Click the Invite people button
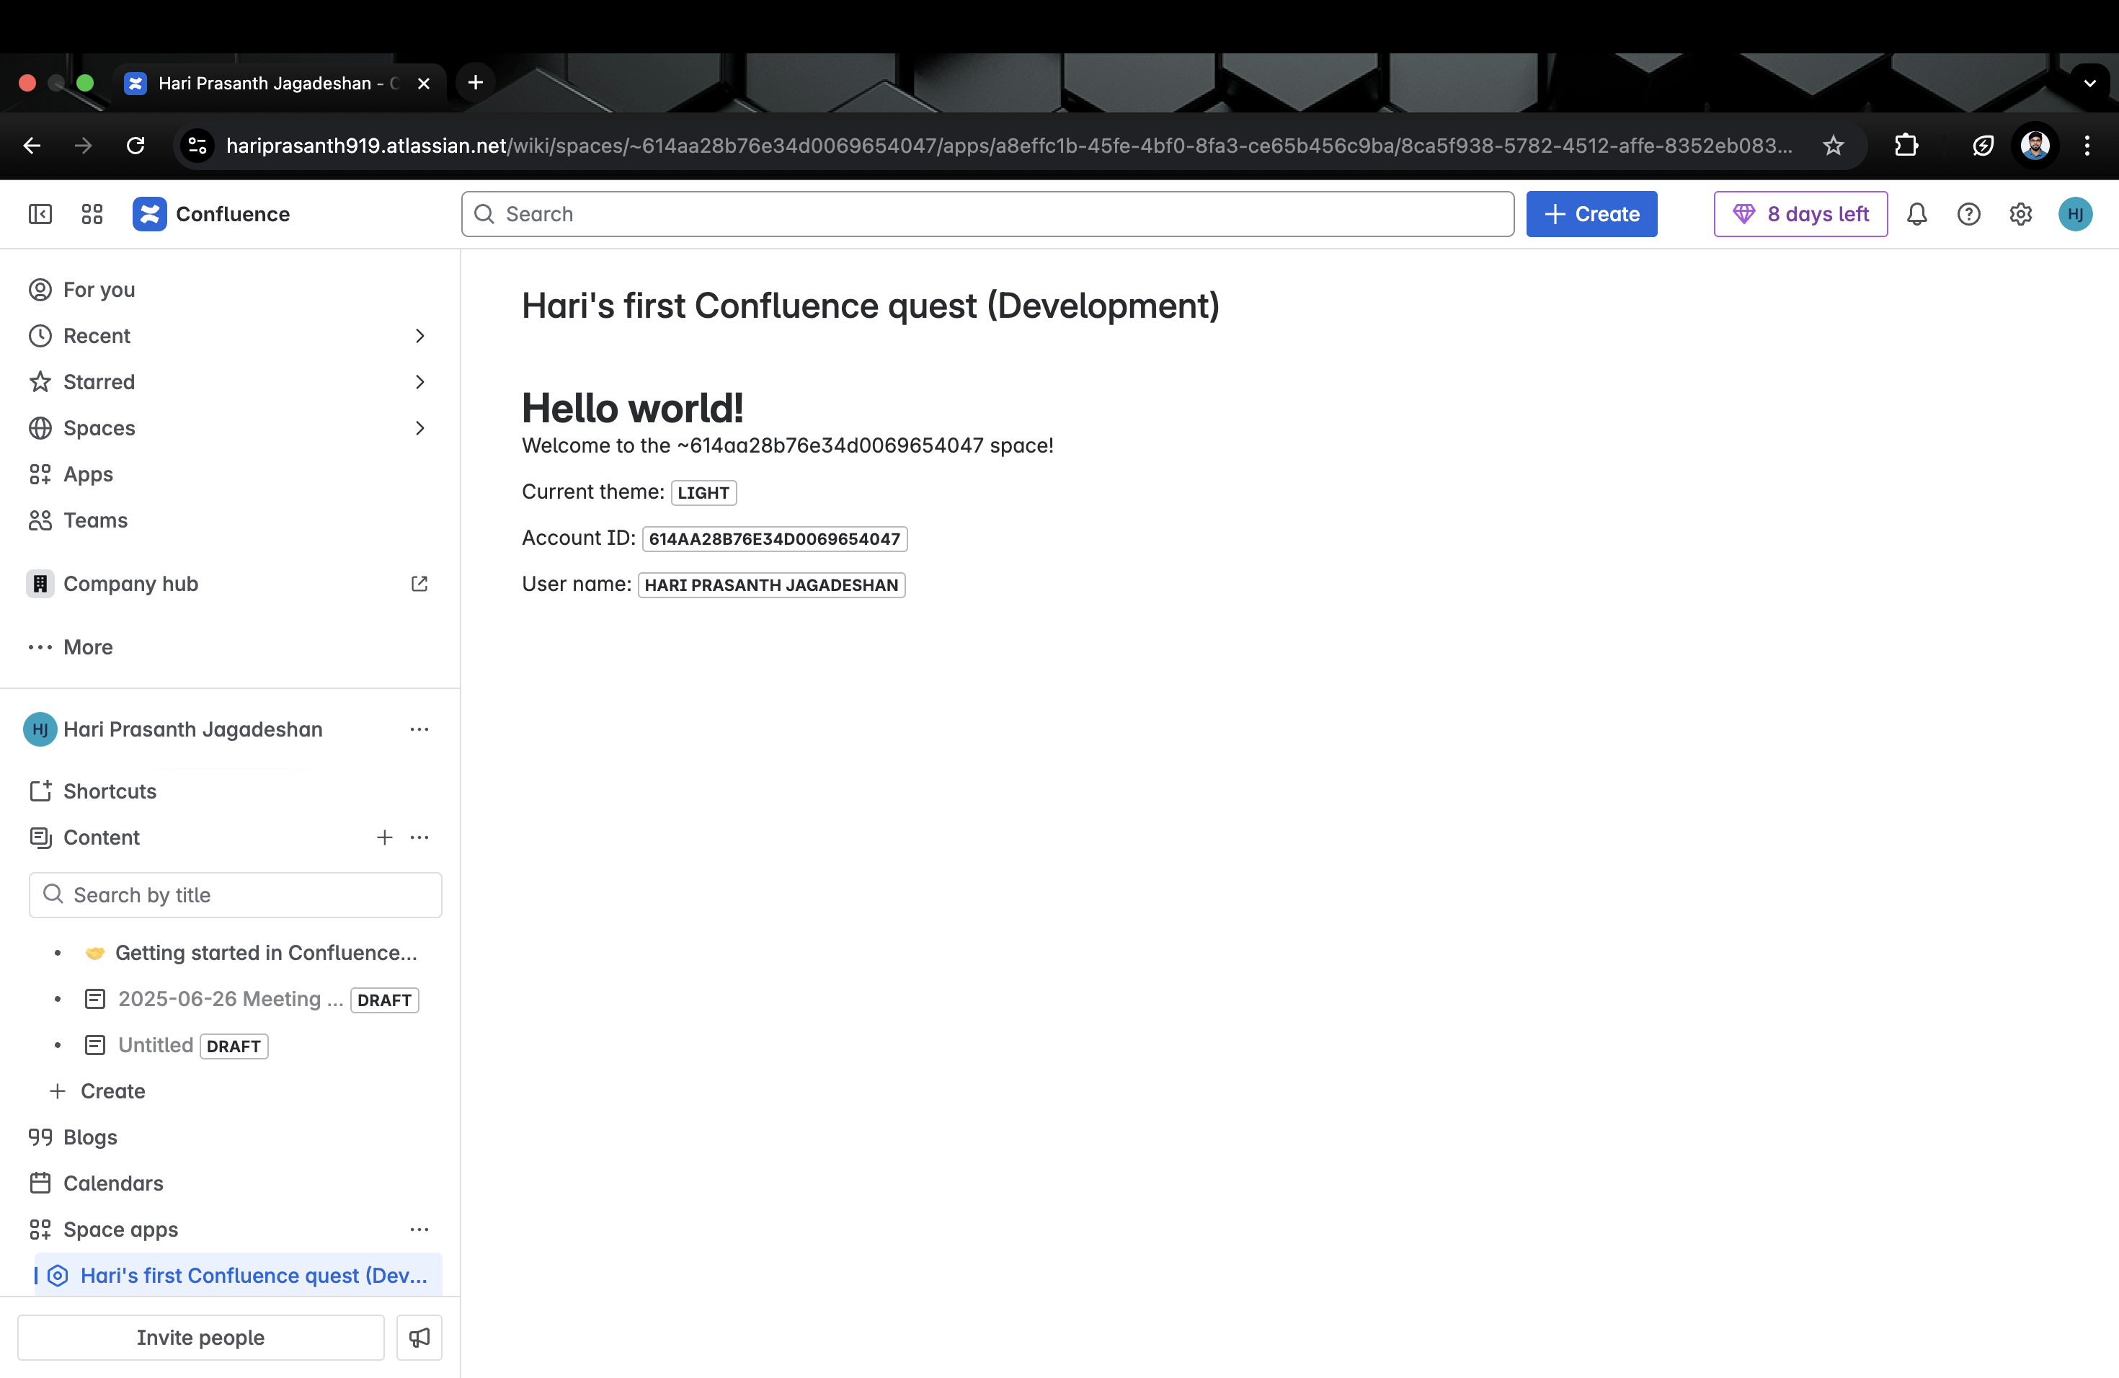Screen dimensions: 2119x1378 (x=200, y=1337)
